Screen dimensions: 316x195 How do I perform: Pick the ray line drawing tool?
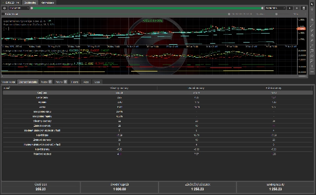tap(312, 30)
